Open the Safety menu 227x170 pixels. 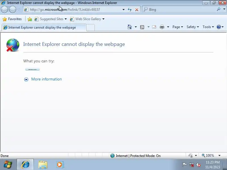(193, 27)
